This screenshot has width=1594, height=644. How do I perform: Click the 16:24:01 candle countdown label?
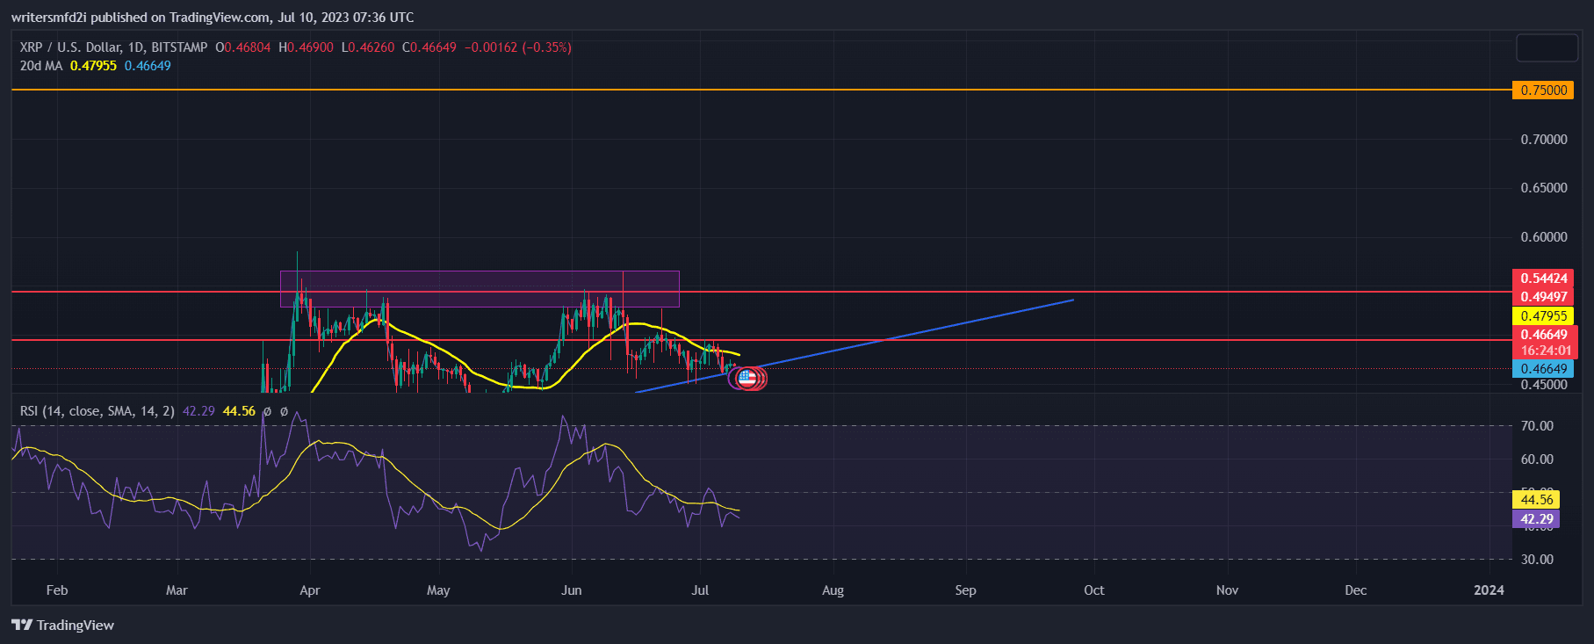coord(1546,351)
